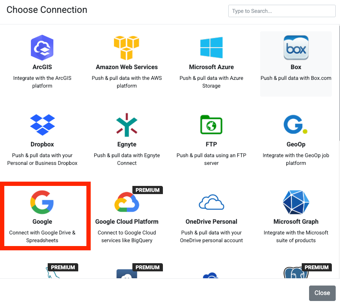Click 'Connect with Google Drive & Spreadsheets'
The image size is (340, 304).
pos(42,237)
